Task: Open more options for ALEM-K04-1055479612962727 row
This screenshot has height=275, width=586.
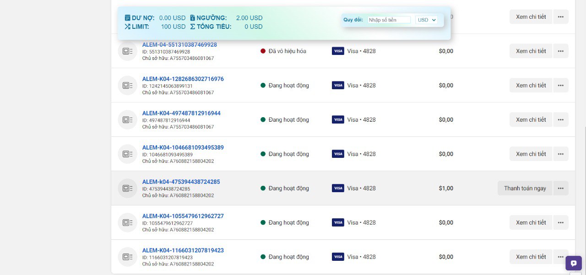Action: (561, 222)
